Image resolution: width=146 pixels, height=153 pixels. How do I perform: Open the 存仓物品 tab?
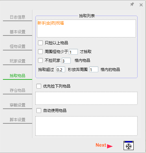tap(18, 90)
